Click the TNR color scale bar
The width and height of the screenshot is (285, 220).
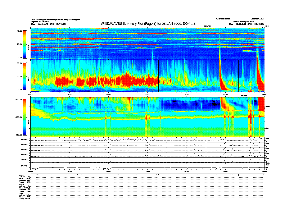pos(24,117)
